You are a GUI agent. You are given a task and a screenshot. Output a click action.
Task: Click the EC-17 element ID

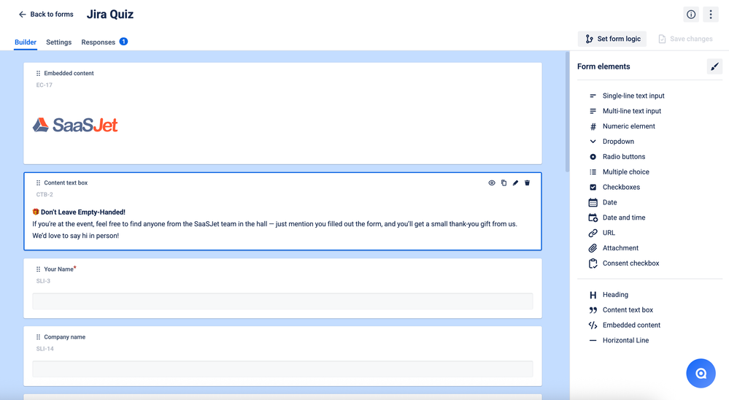click(x=45, y=85)
